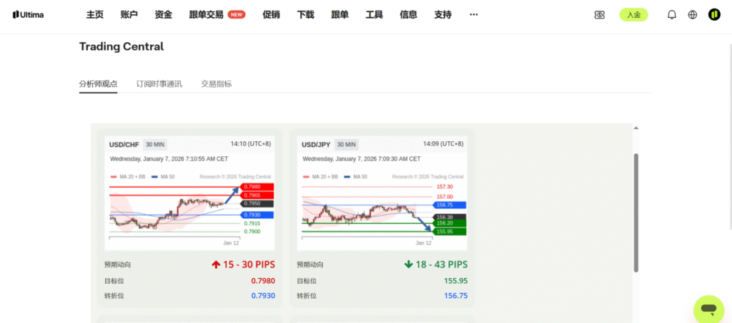732x323 pixels.
Task: Click the 155.95 target value below chart
Action: 455,281
